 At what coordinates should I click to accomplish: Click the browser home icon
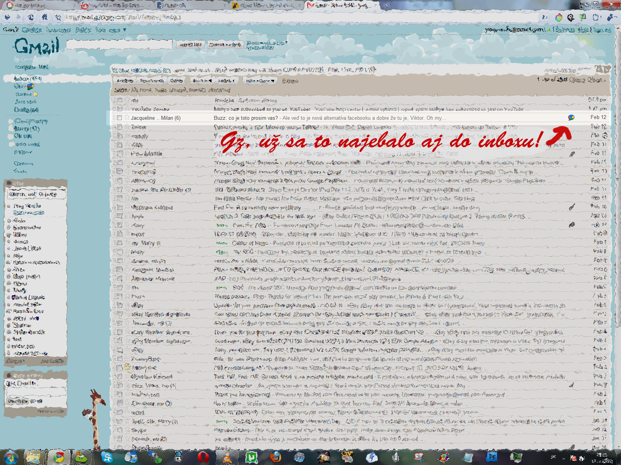coord(45,17)
